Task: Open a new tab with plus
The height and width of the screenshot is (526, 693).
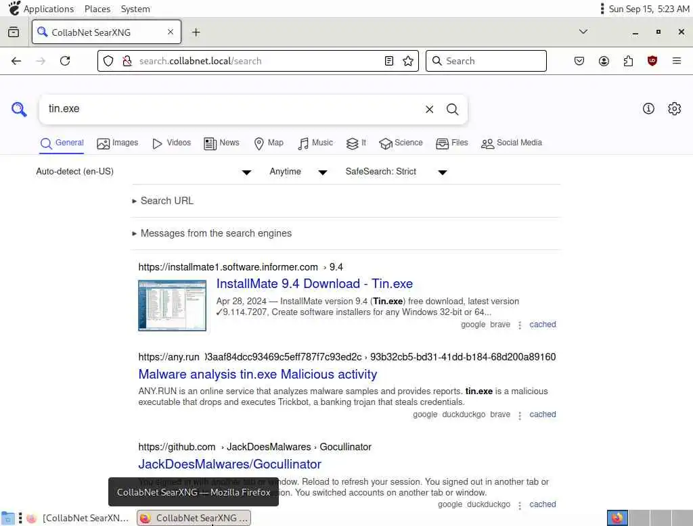Action: 196,32
